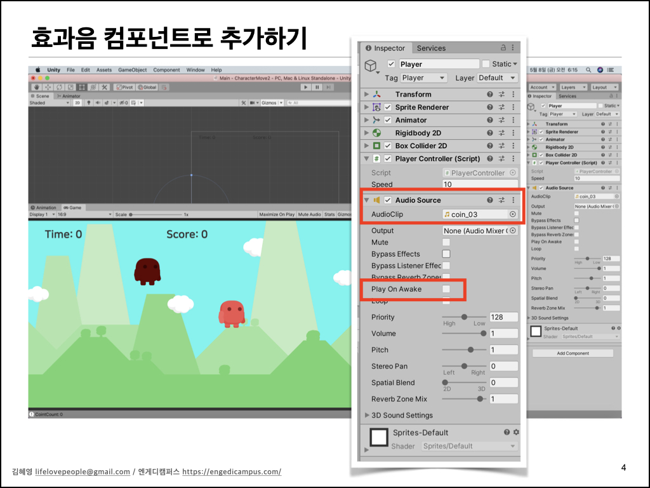
Task: Enable Bypass Effects checkbox in enlarged Inspector
Action: coord(446,254)
